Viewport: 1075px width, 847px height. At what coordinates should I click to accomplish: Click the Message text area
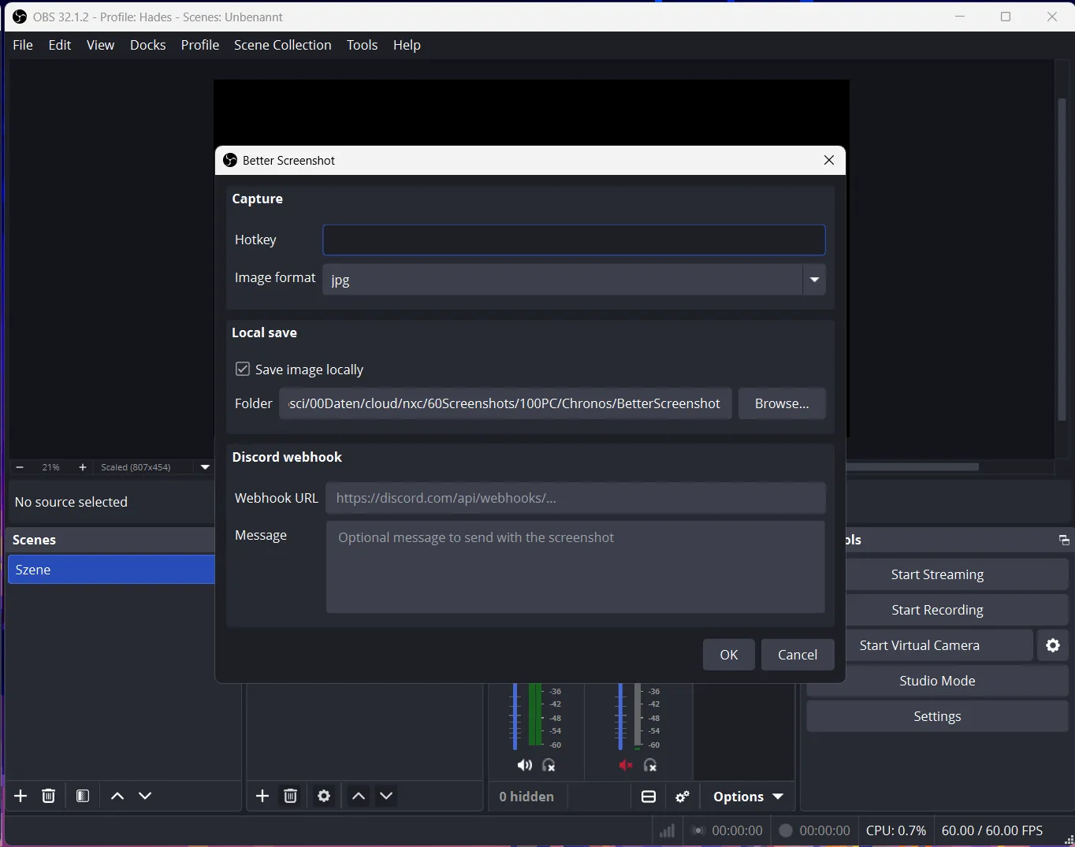click(575, 567)
